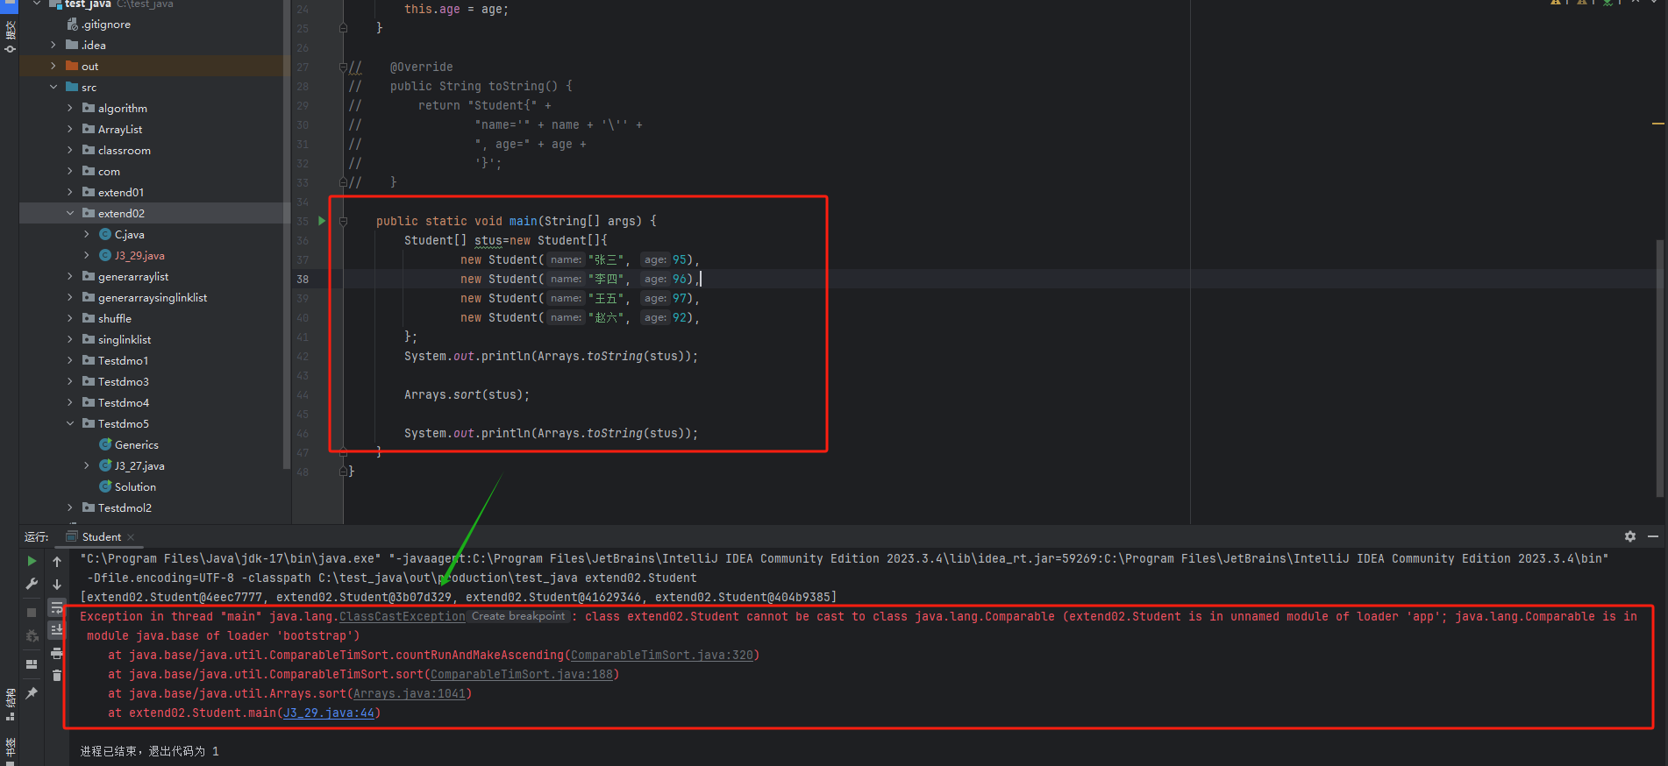
Task: Jump up the stack trace arrow
Action: click(57, 561)
